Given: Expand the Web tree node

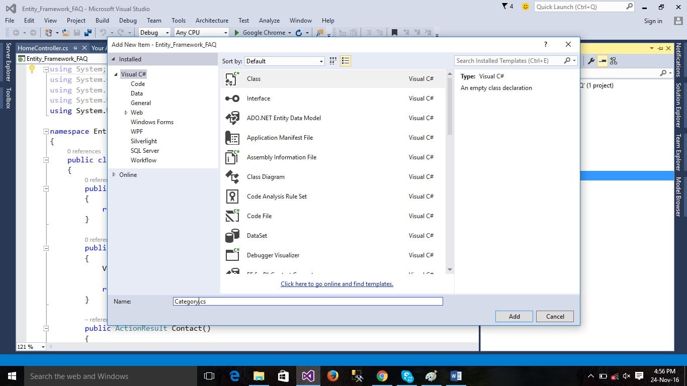Looking at the screenshot, I should (x=126, y=113).
